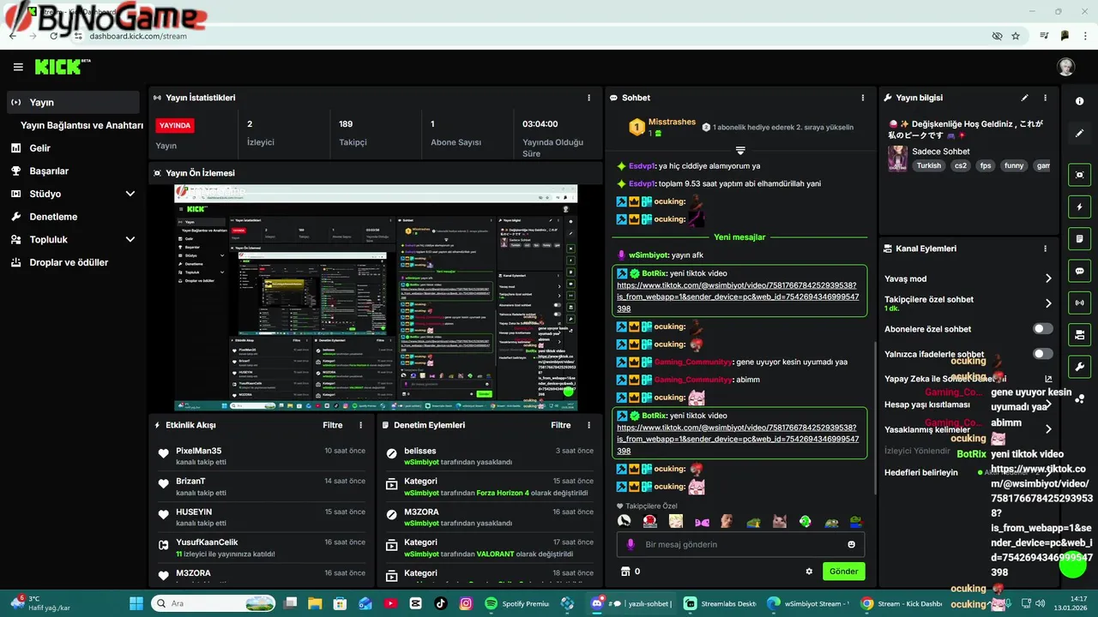Viewport: 1098px width, 617px height.
Task: Select the sad cat emote
Action: coord(780,521)
